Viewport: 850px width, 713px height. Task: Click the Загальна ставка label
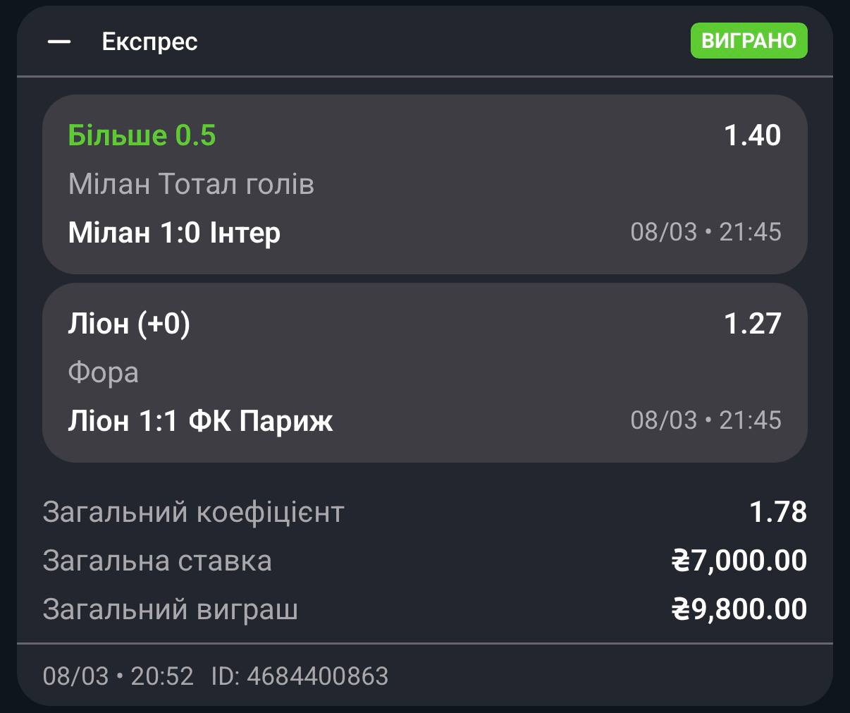point(157,561)
